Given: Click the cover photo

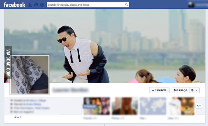Looking at the screenshot, I should [x=125, y=45].
